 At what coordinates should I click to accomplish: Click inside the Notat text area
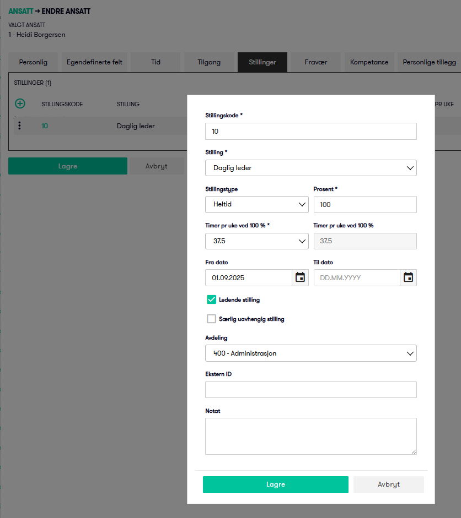pos(311,436)
